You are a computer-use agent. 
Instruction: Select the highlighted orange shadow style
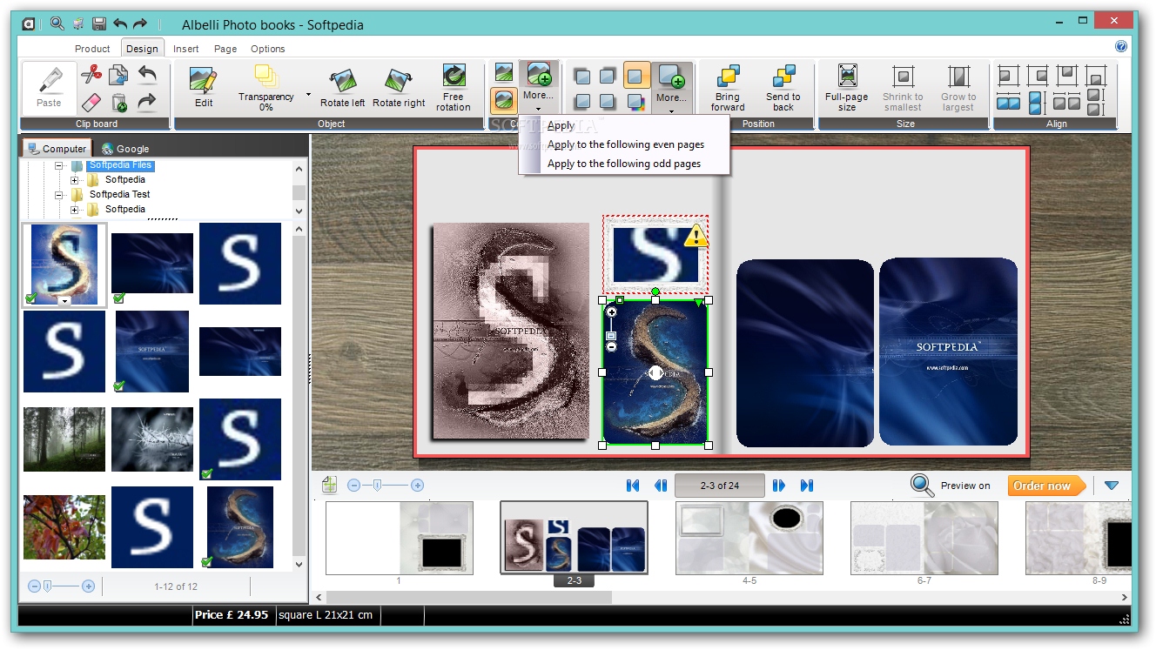[636, 76]
